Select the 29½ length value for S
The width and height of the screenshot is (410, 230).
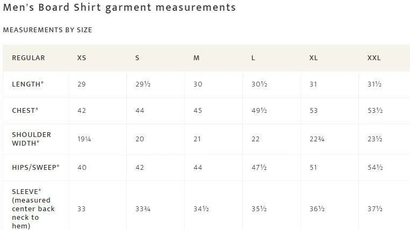[x=143, y=84]
